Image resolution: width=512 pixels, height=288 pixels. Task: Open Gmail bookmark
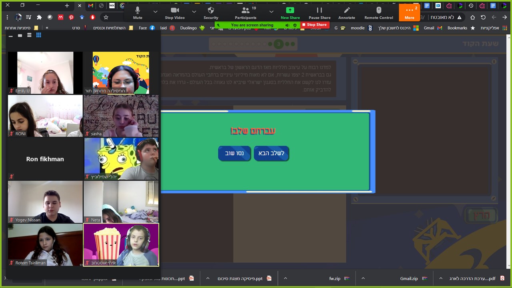click(x=433, y=28)
